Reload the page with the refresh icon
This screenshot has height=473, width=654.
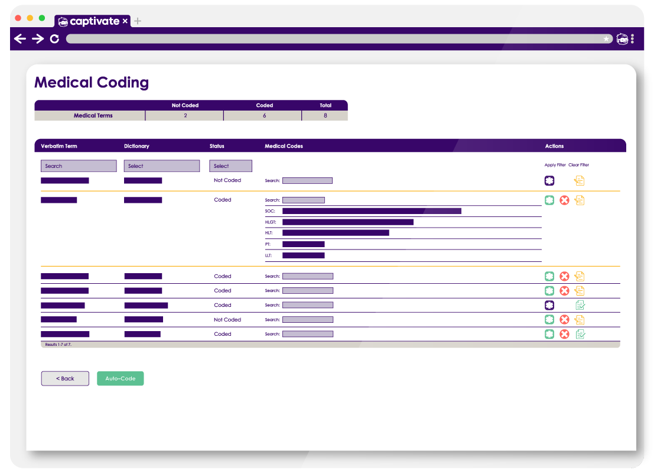(x=54, y=39)
